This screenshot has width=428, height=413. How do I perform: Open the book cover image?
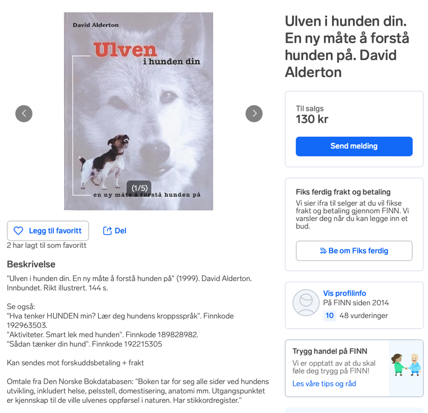pyautogui.click(x=138, y=111)
